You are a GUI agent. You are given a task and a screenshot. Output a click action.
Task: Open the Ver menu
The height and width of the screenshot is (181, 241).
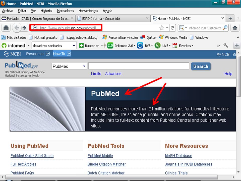click(x=33, y=11)
